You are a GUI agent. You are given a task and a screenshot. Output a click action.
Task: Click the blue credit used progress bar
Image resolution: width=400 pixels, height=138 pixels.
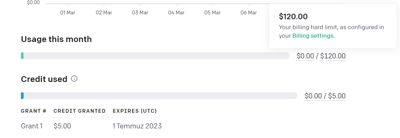(159, 96)
